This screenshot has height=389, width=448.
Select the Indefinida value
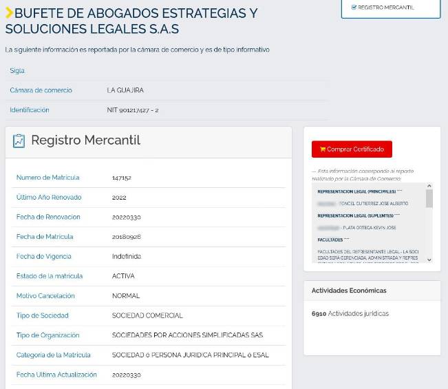click(127, 256)
